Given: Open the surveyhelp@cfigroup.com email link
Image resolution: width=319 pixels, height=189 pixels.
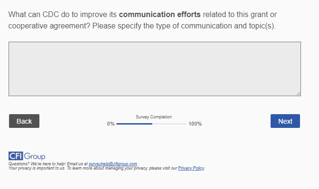Looking at the screenshot, I should click(113, 163).
